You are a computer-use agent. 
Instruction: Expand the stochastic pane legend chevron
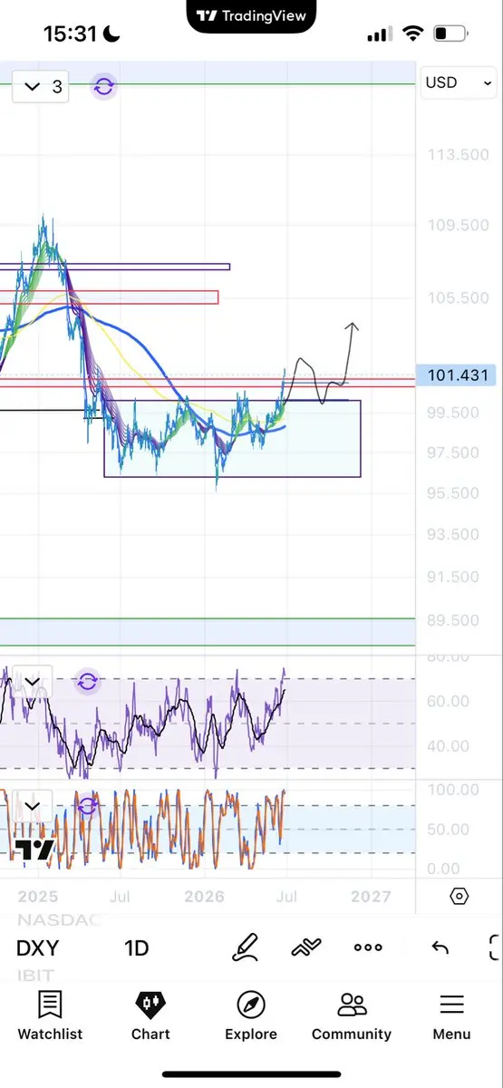33,805
